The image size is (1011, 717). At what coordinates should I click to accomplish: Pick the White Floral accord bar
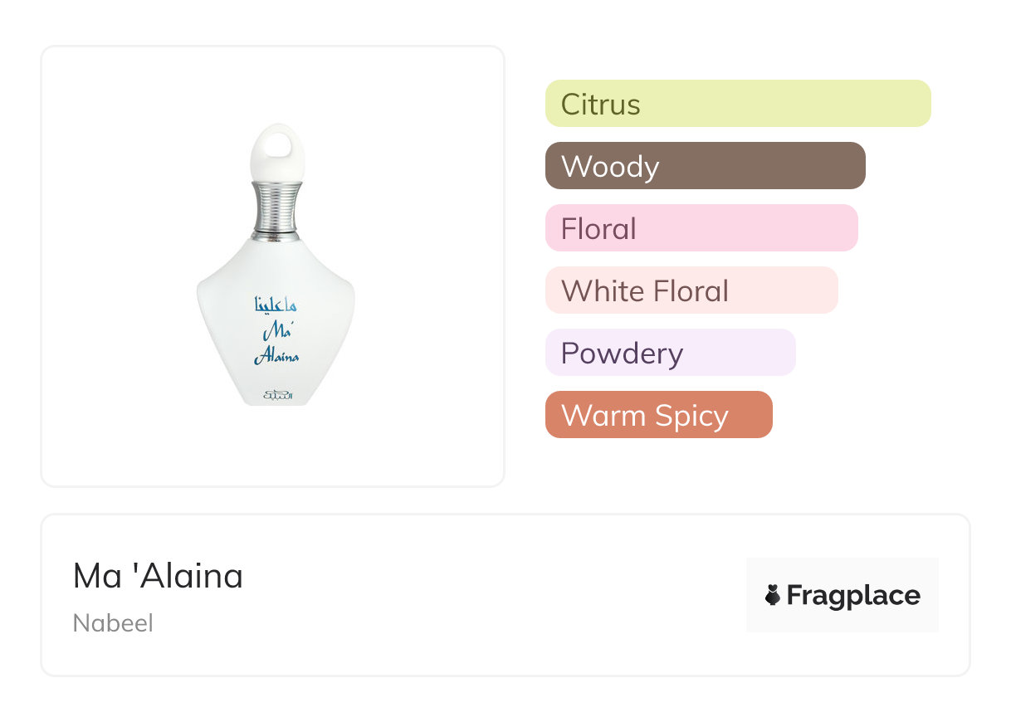click(x=691, y=290)
